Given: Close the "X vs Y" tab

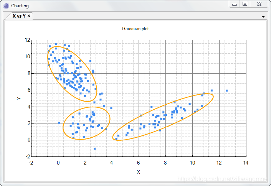Looking at the screenshot, I should tap(29, 16).
